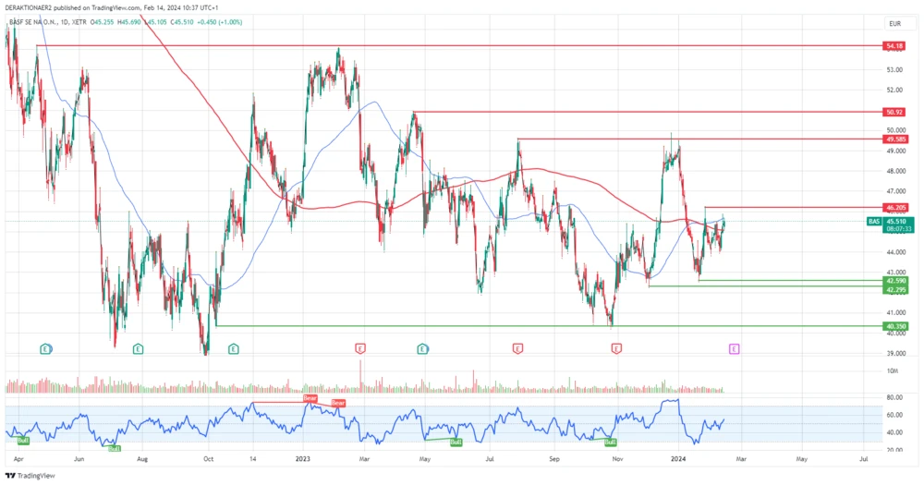
Task: Select the 54.18 resistance price label
Action: (894, 46)
